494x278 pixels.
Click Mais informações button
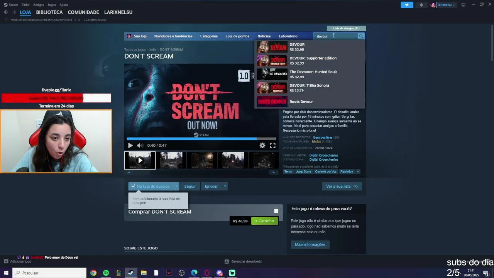click(x=310, y=244)
